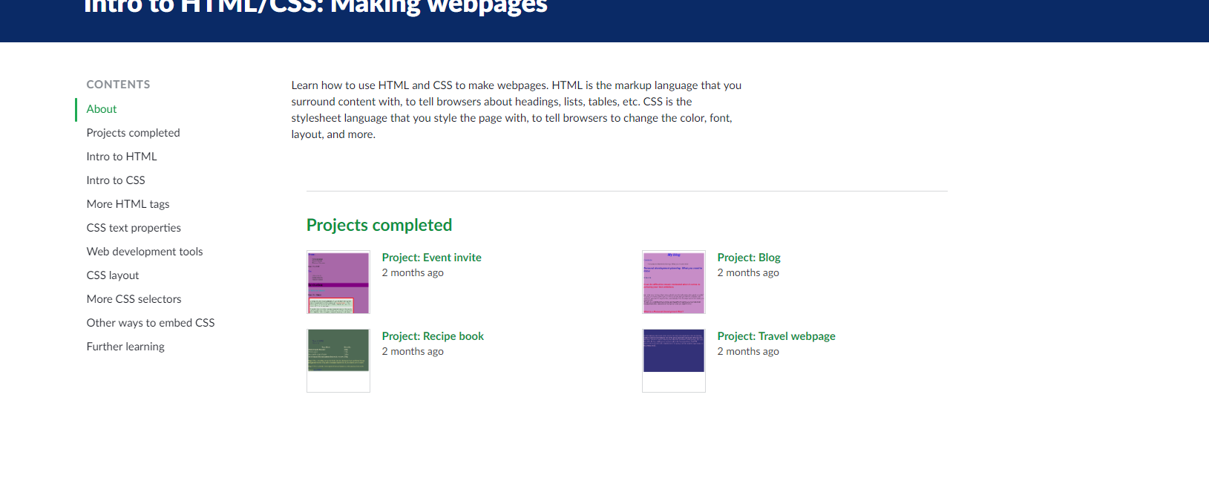
Task: Click '2 months ago' under Travel webpage
Action: tap(748, 352)
